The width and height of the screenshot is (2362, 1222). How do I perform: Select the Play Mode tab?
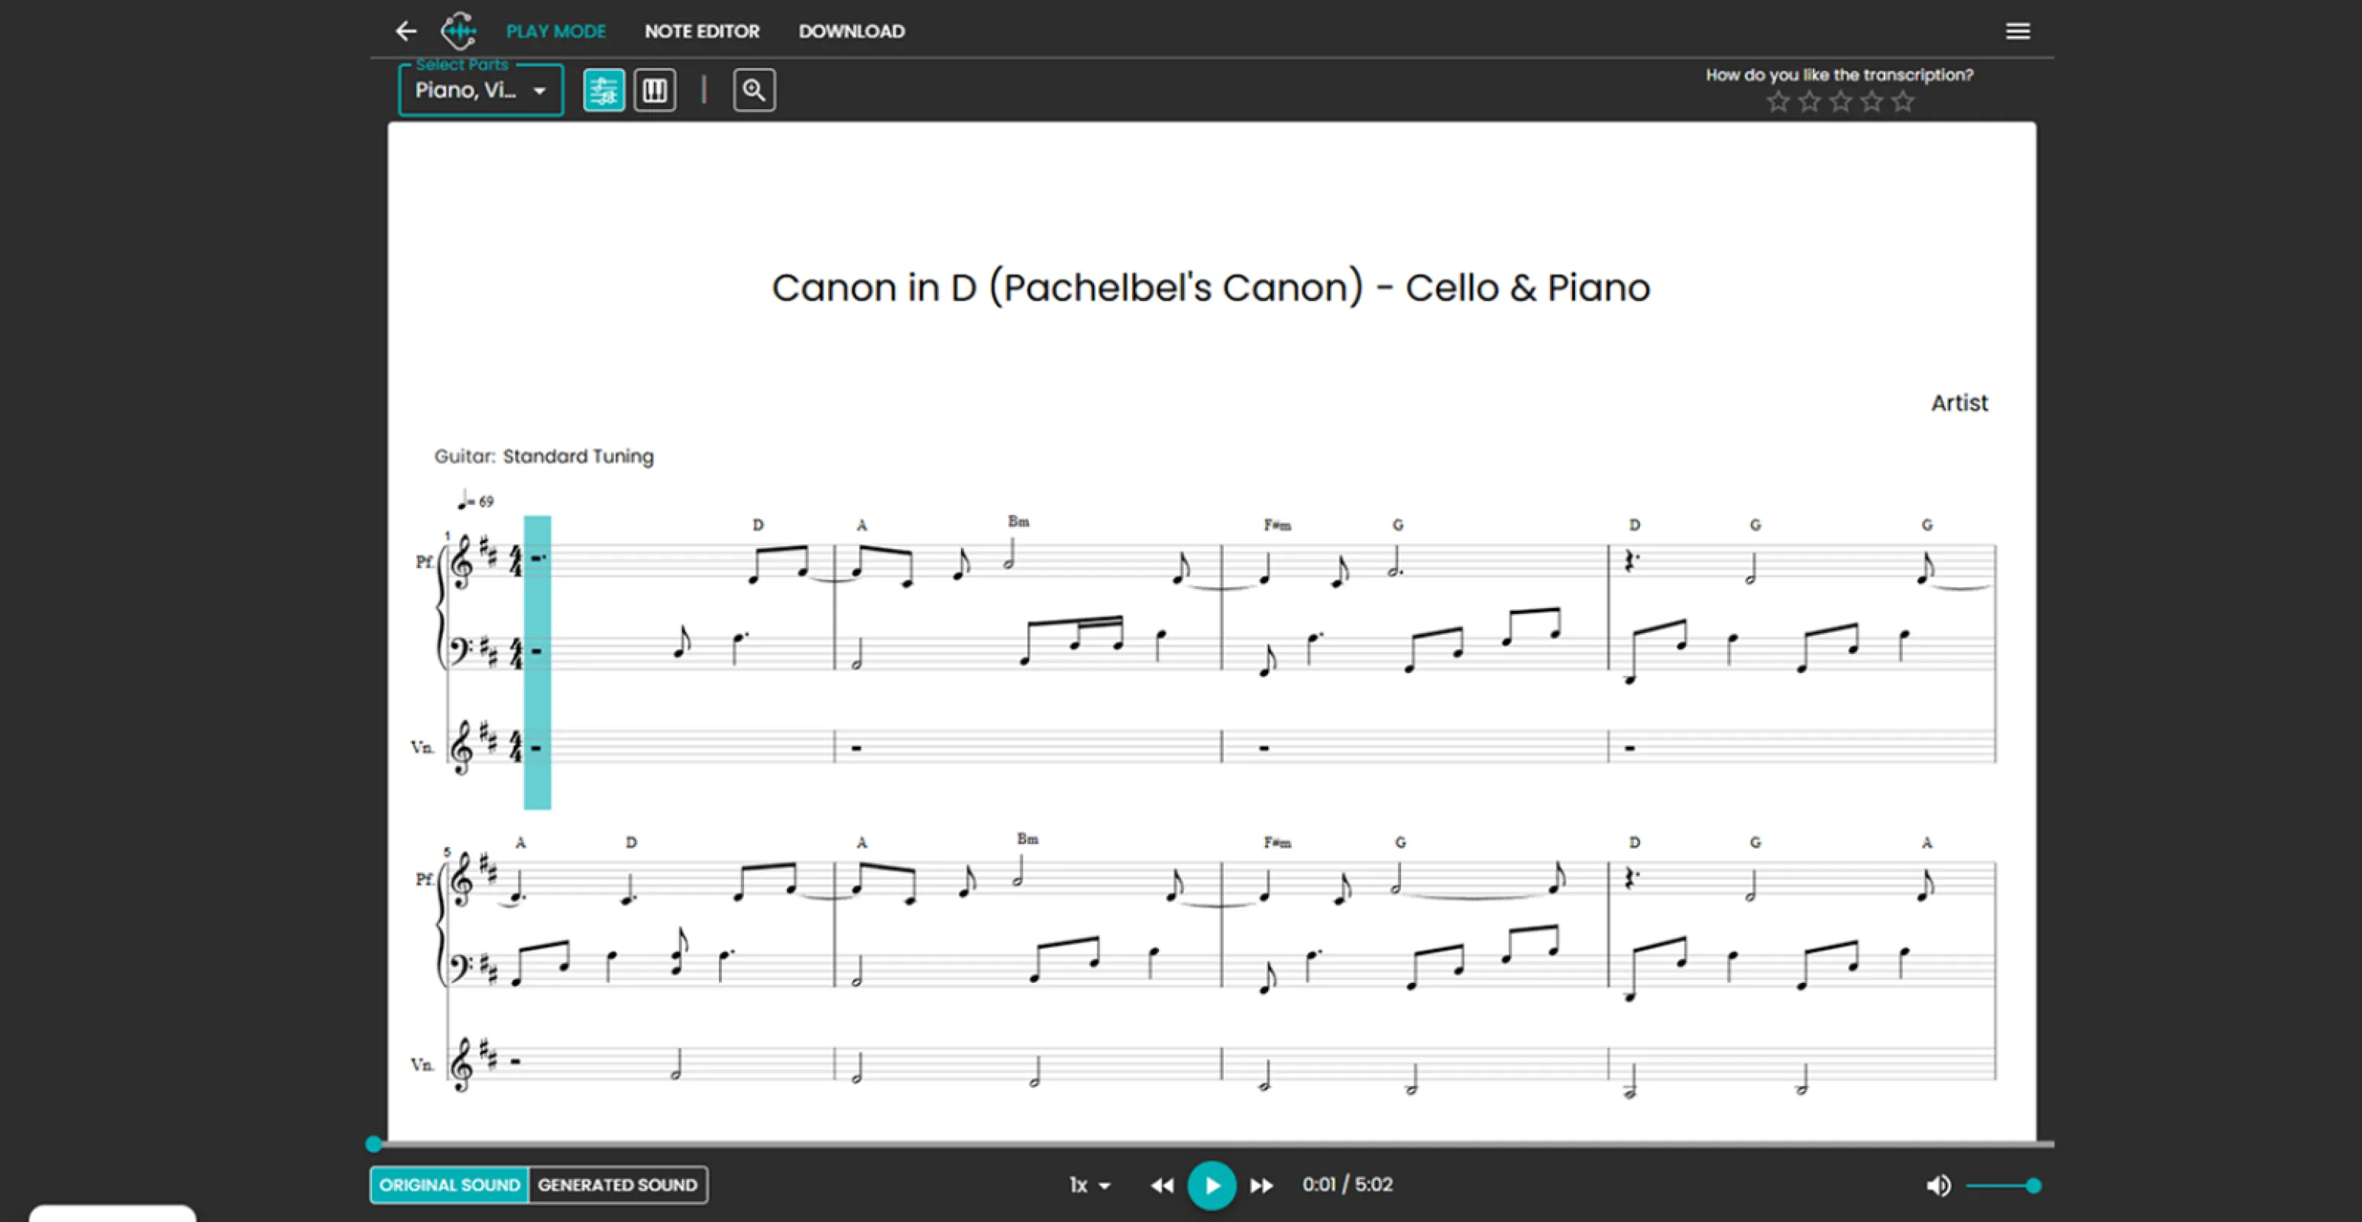(555, 31)
